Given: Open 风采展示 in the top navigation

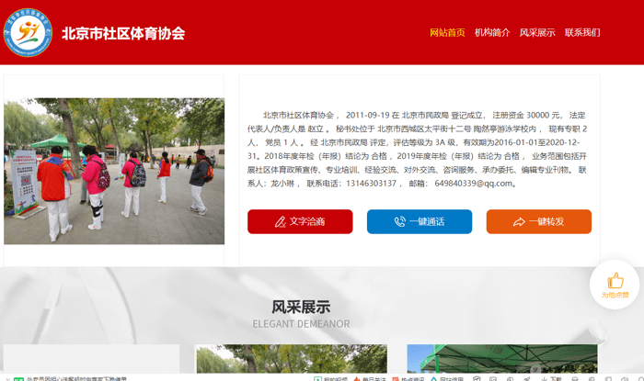Looking at the screenshot, I should [537, 32].
